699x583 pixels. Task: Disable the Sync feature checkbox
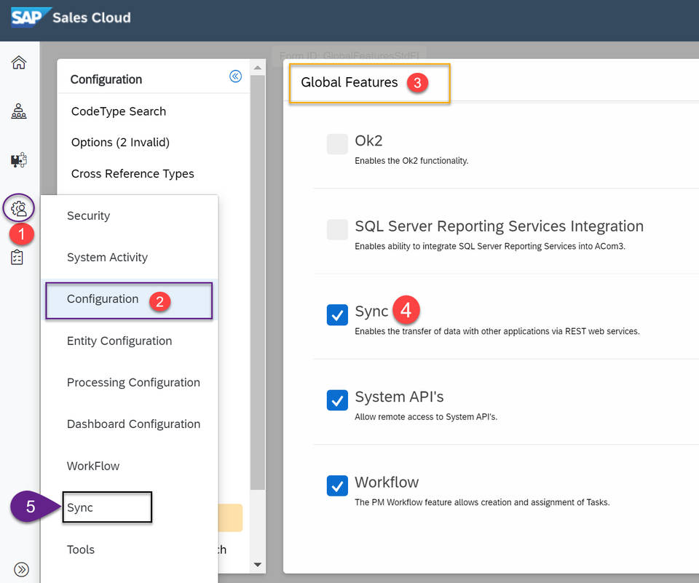click(x=337, y=314)
